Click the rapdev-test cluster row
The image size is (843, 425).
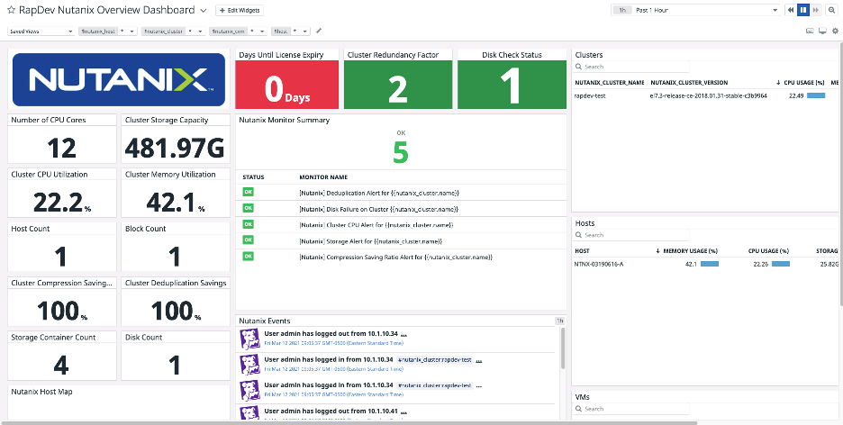[706, 95]
